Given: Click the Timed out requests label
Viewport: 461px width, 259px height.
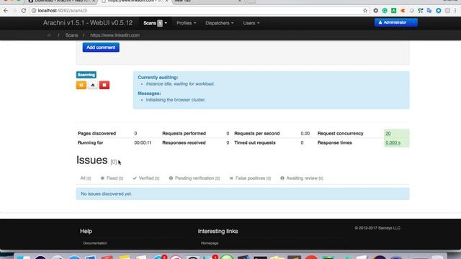Looking at the screenshot, I should coord(255,142).
